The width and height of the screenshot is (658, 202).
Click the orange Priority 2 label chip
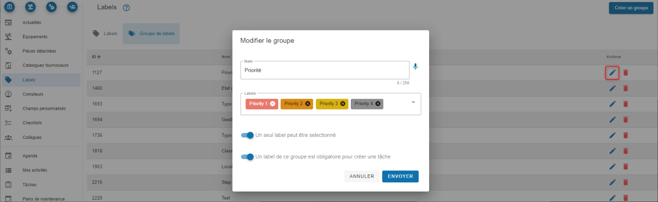[293, 104]
